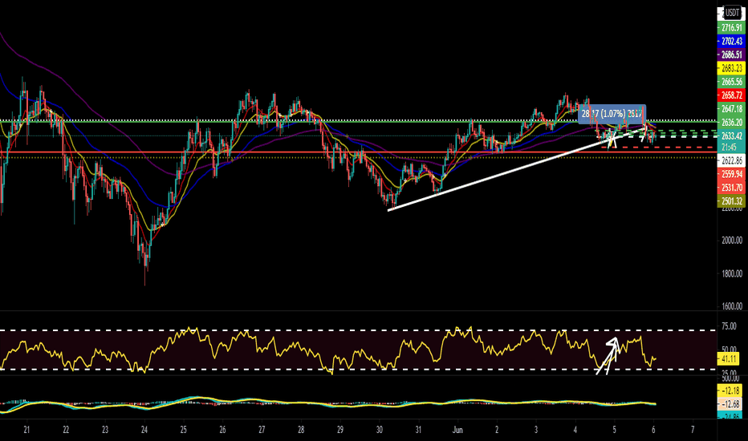Click the date label 23 on time axis
The width and height of the screenshot is (748, 441).
[x=105, y=430]
